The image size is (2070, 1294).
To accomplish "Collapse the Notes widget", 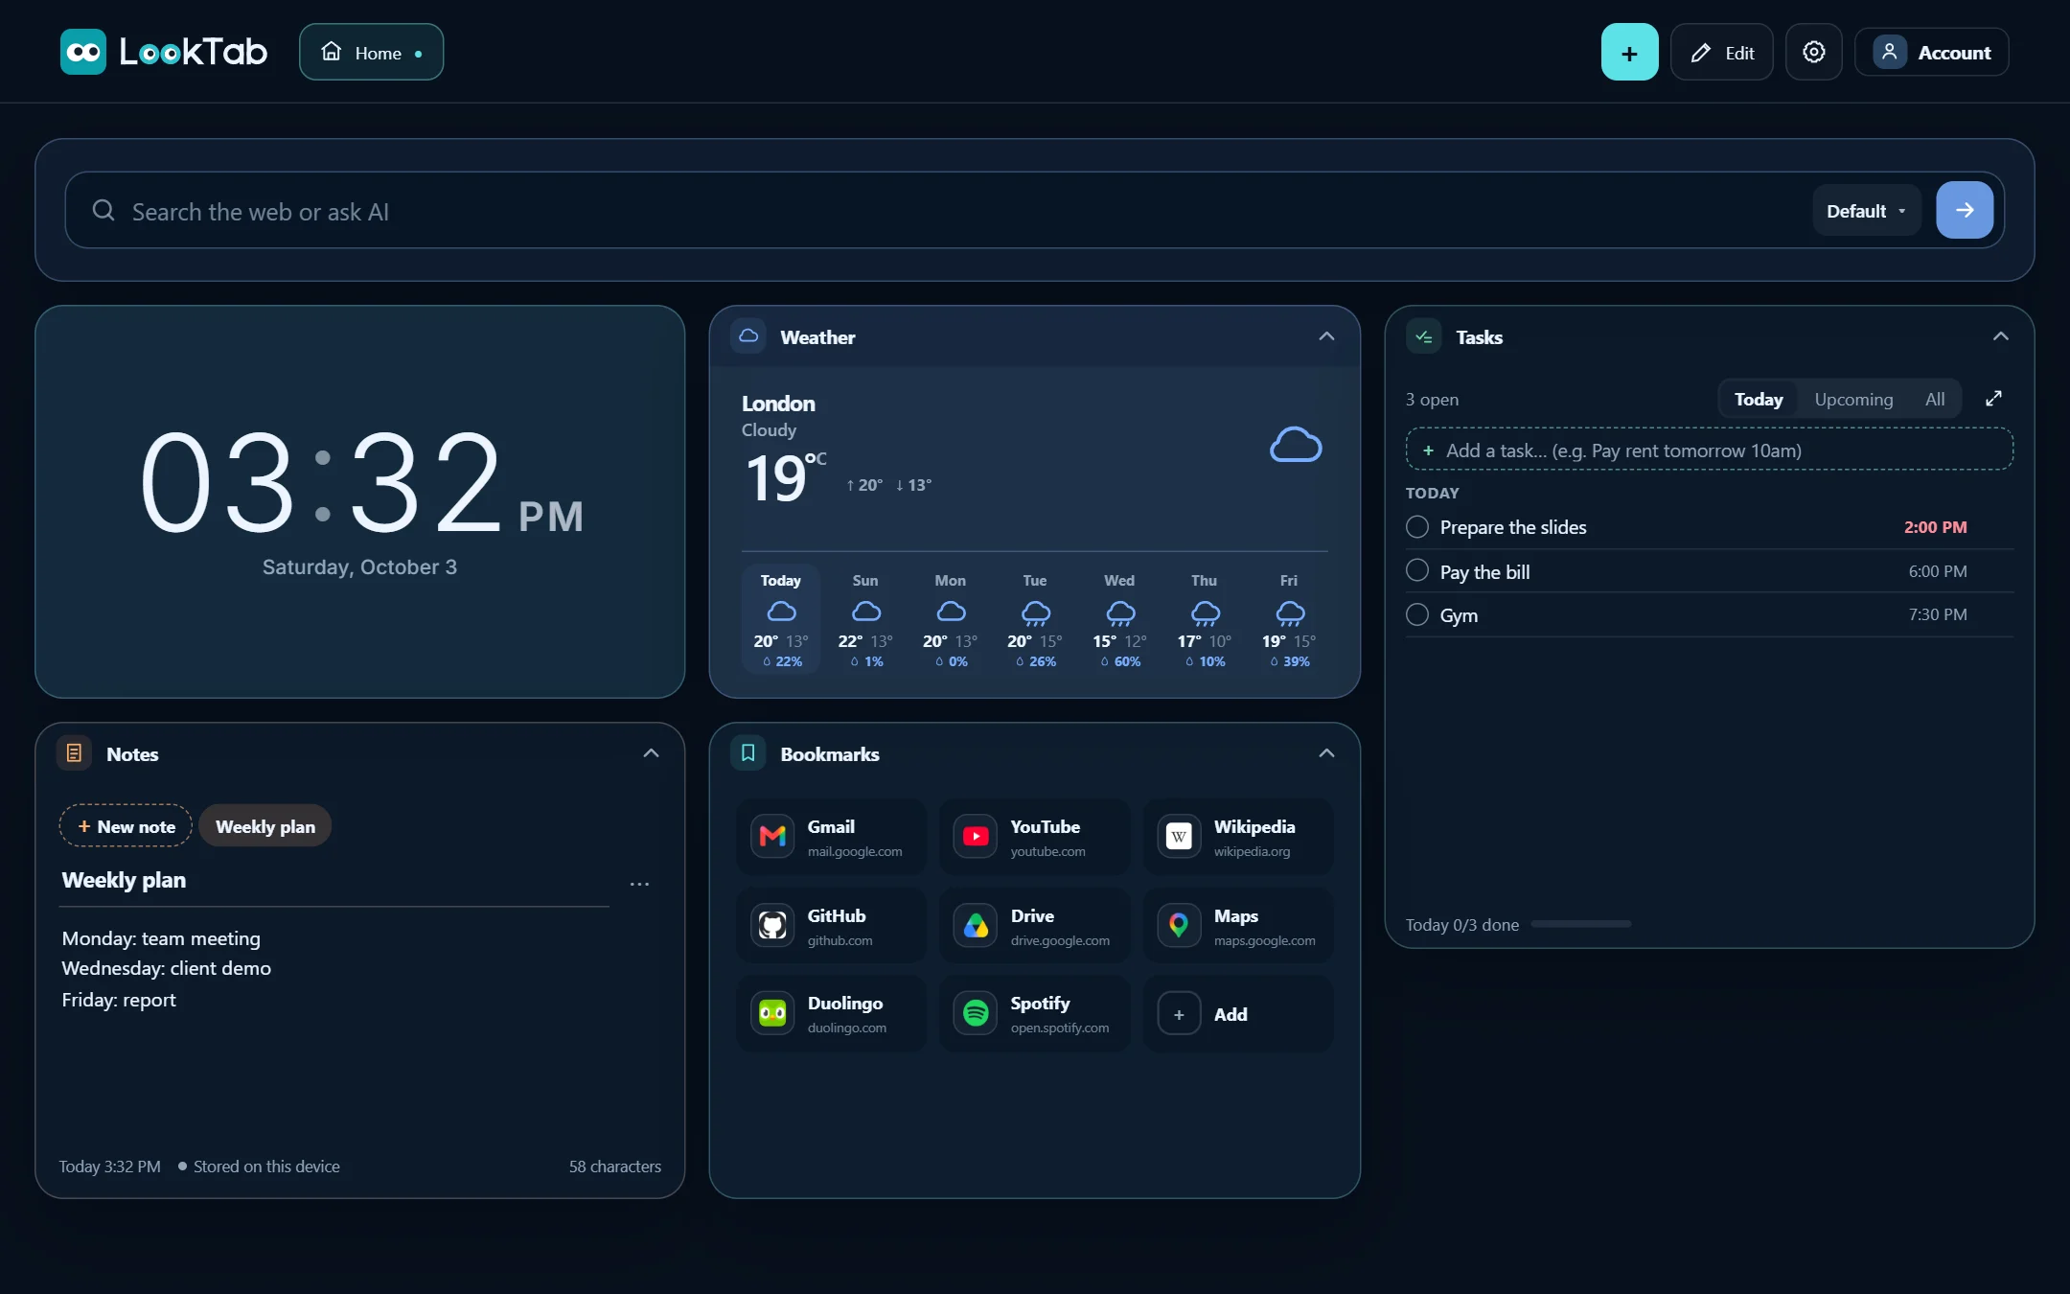I will (651, 753).
